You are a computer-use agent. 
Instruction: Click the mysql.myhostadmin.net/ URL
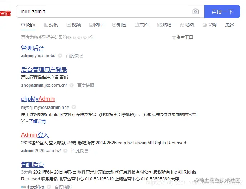(45, 108)
